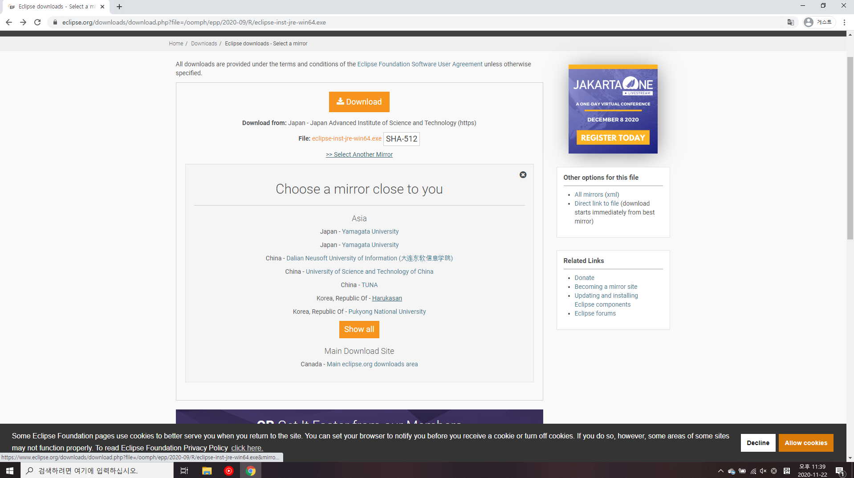Open Windows Start menu
Image resolution: width=854 pixels, height=478 pixels.
[10, 470]
